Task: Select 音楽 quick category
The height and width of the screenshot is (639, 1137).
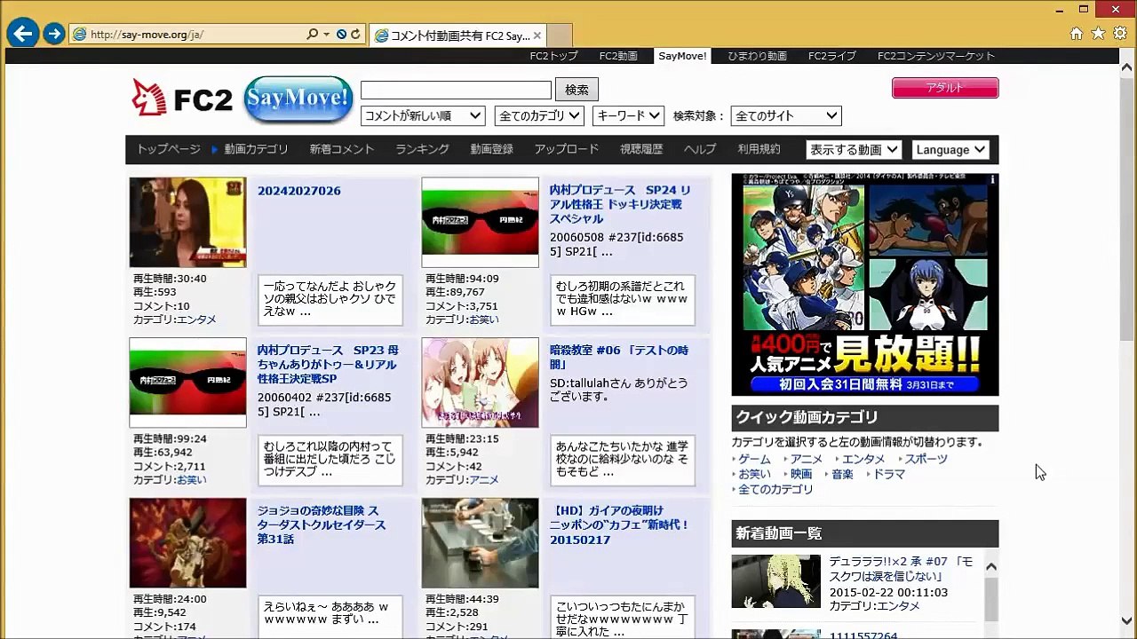Action: [x=842, y=474]
